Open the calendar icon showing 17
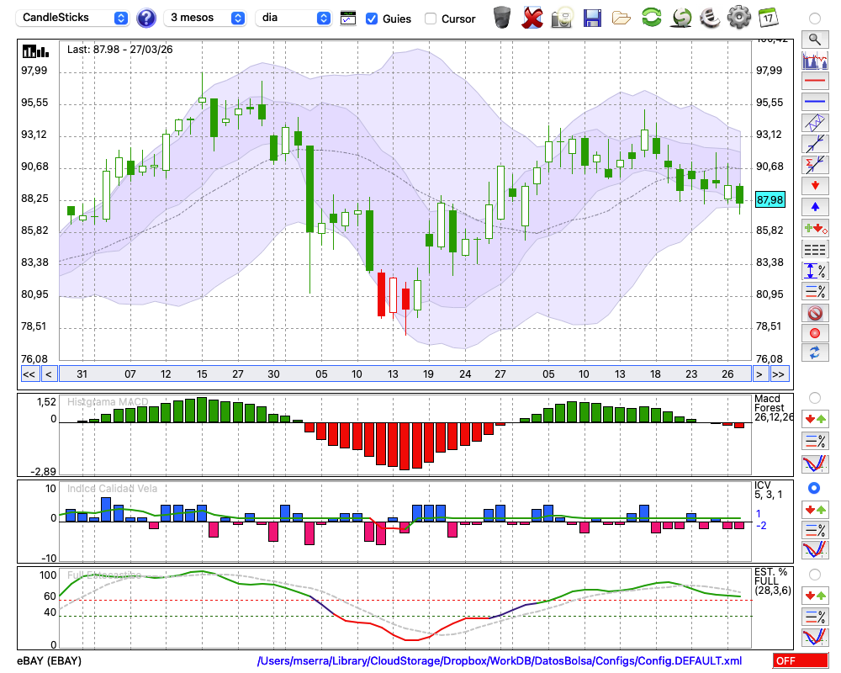The height and width of the screenshot is (673, 841). point(768,18)
